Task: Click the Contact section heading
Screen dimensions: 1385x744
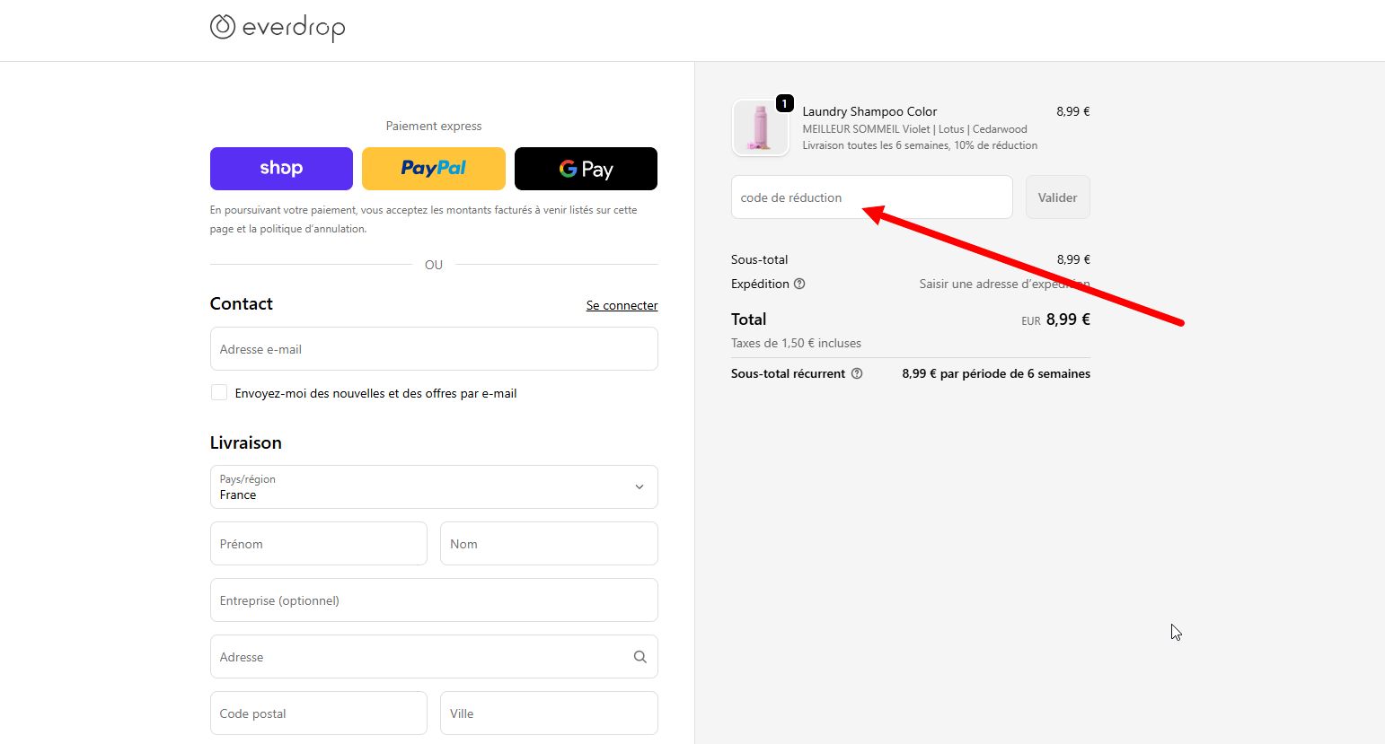Action: pos(242,303)
